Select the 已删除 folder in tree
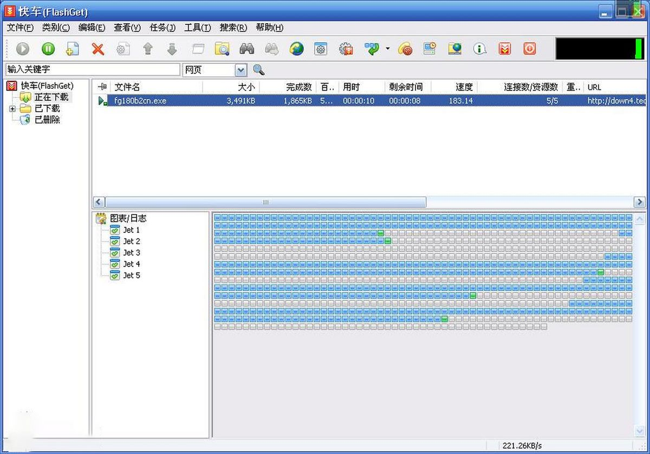The image size is (650, 454). click(x=47, y=120)
